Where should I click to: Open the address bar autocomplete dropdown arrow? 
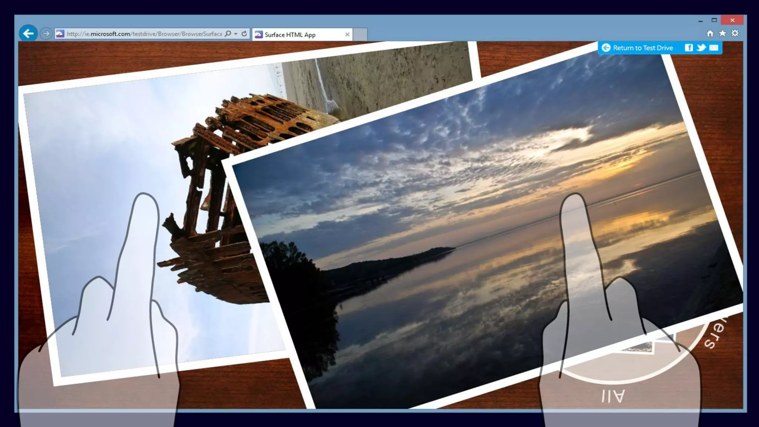click(236, 34)
